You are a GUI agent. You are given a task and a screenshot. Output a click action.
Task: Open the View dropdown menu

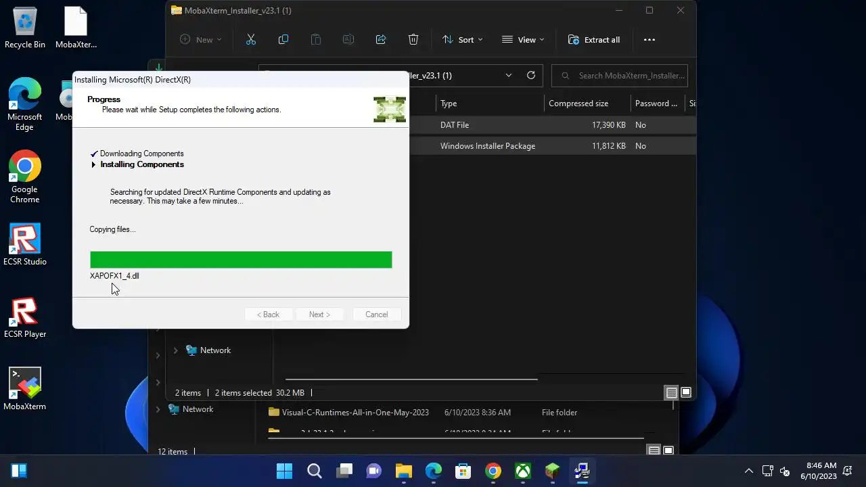[x=523, y=40]
